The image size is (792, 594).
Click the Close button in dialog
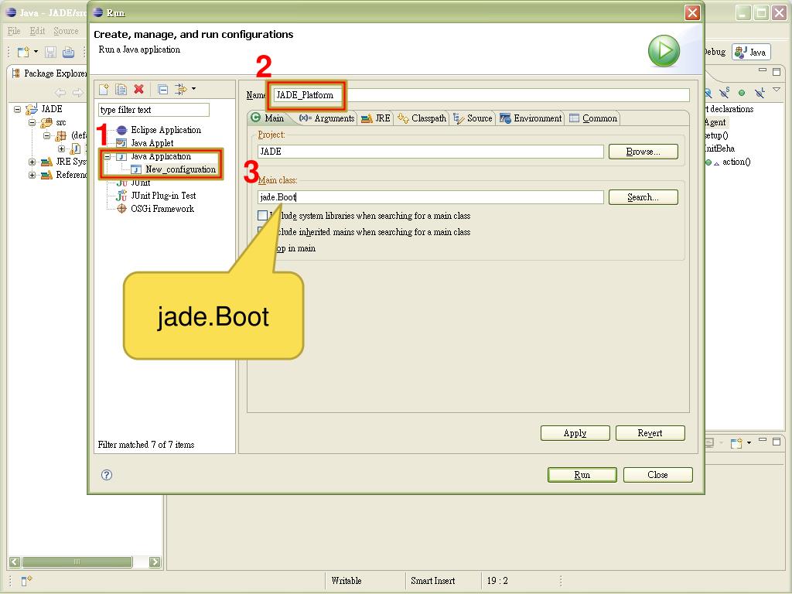[x=657, y=475]
